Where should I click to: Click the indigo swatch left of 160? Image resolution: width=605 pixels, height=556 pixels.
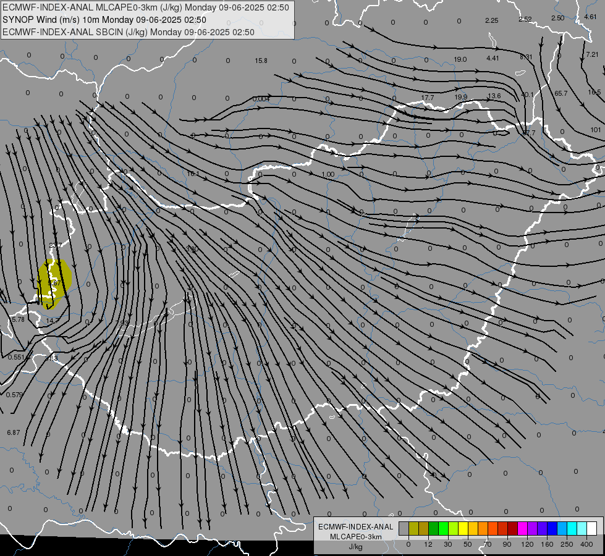pyautogui.click(x=543, y=528)
